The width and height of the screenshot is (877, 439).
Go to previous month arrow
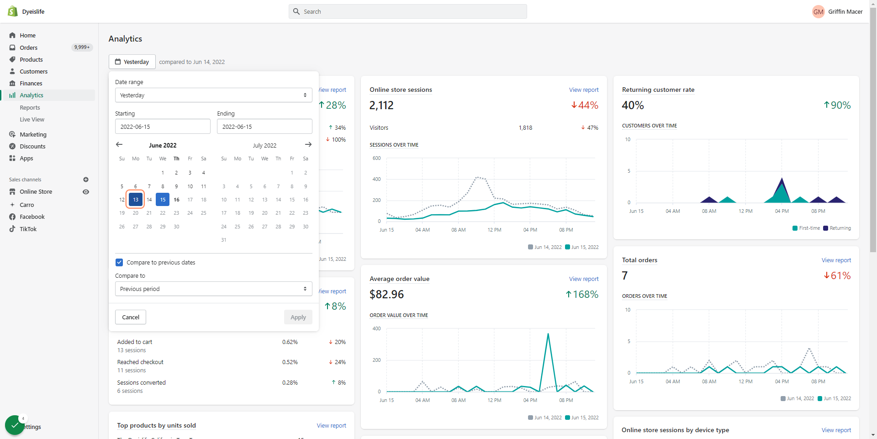[119, 144]
